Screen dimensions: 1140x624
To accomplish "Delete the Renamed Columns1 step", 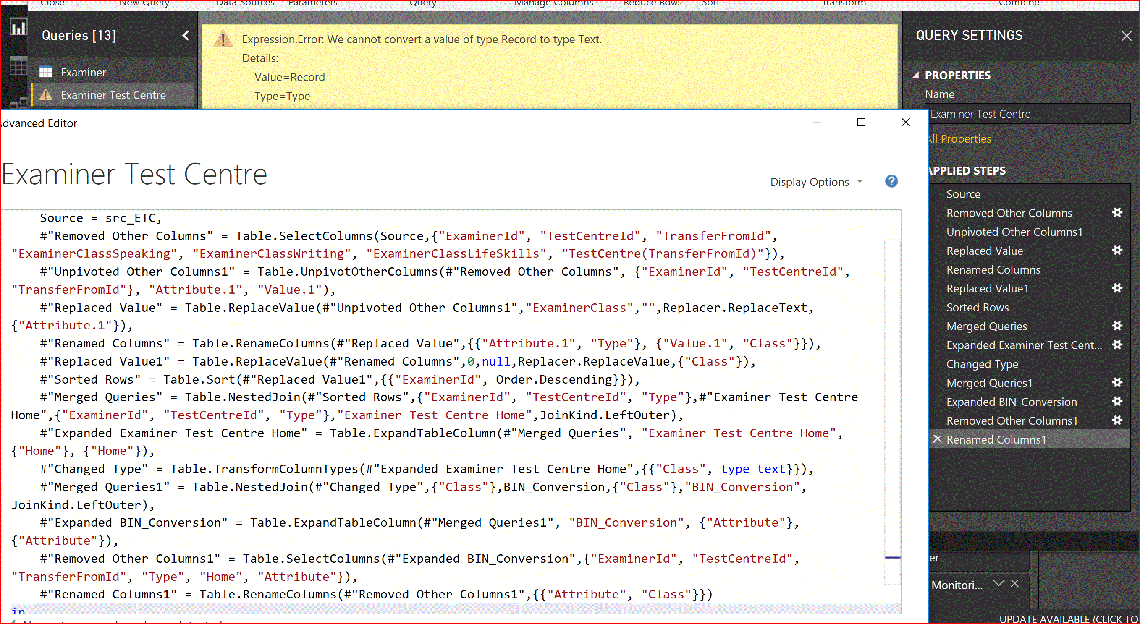I will pos(936,439).
